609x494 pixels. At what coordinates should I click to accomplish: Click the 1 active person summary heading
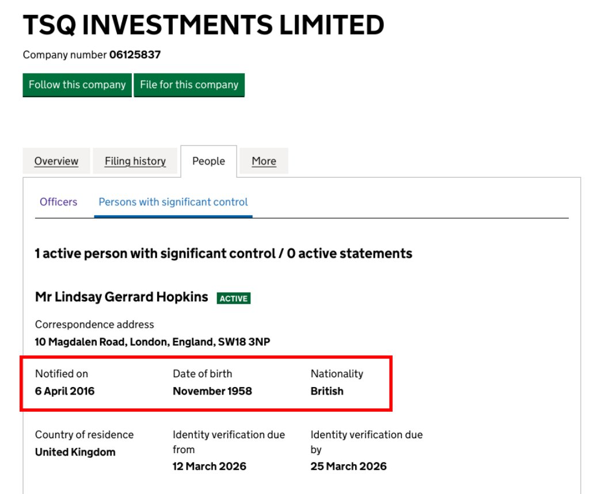223,254
